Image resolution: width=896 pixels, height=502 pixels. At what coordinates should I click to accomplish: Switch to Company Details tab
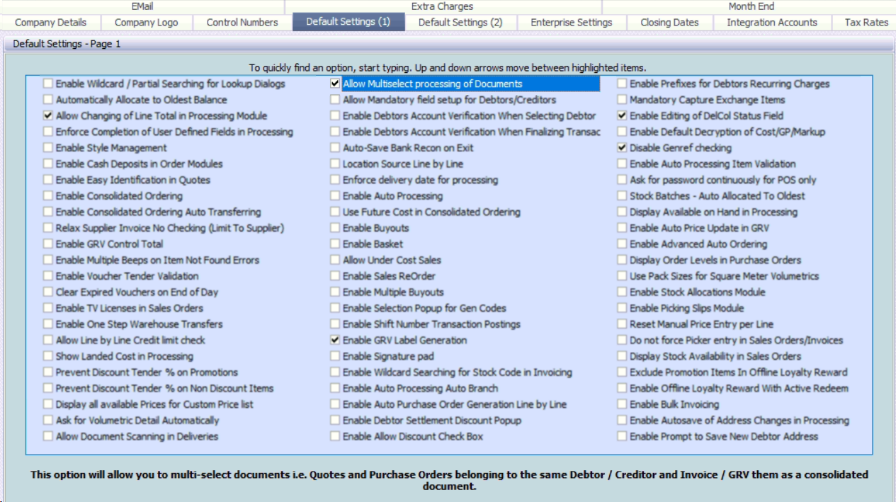click(50, 23)
